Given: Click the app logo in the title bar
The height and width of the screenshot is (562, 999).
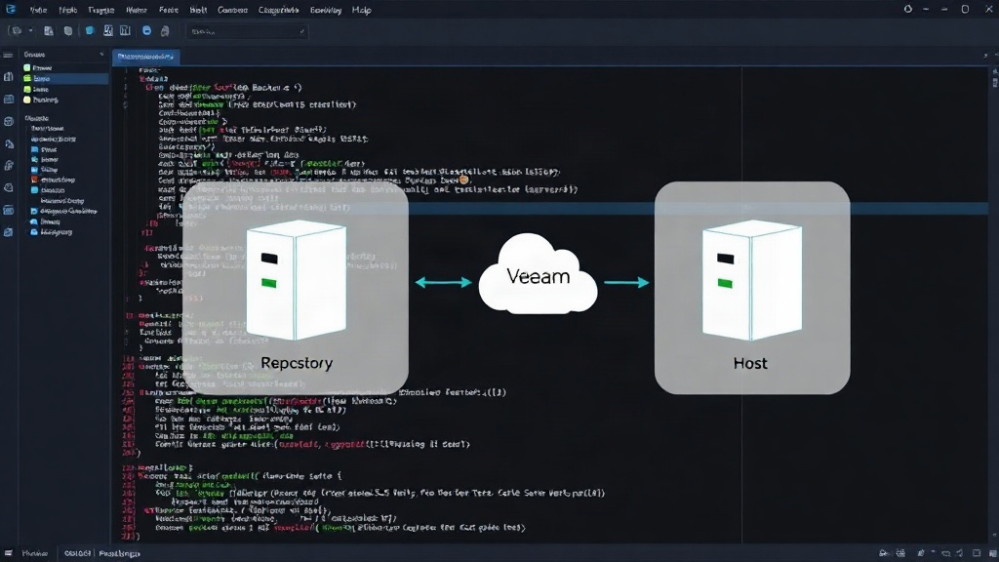Looking at the screenshot, I should pyautogui.click(x=11, y=9).
